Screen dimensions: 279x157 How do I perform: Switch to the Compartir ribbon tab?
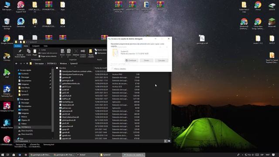click(x=36, y=46)
